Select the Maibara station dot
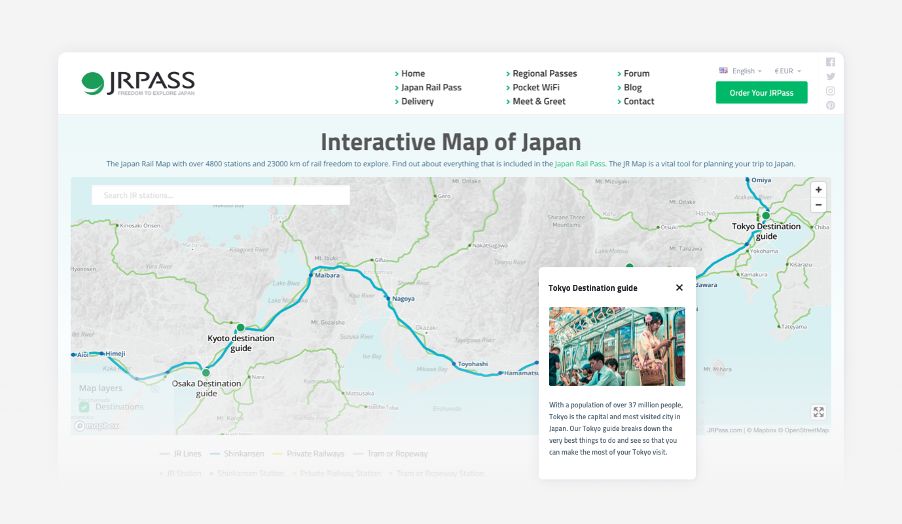The image size is (902, 524). 311,276
